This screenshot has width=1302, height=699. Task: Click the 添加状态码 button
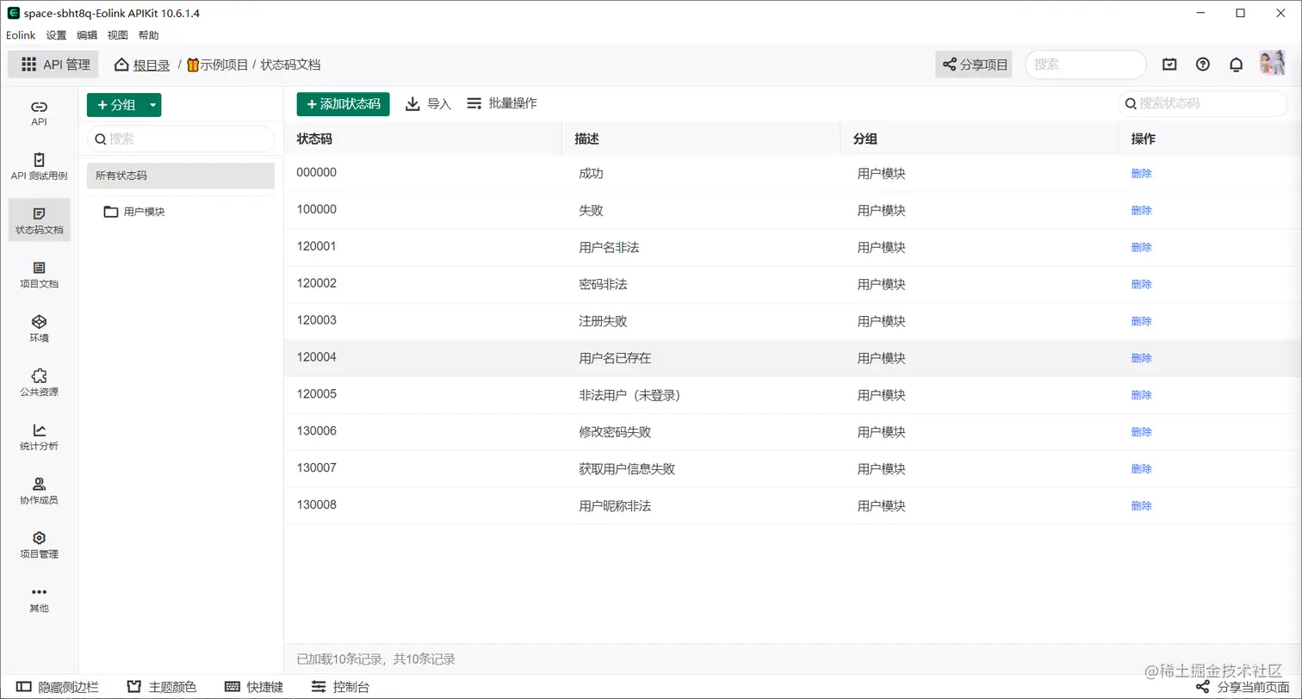click(x=341, y=103)
